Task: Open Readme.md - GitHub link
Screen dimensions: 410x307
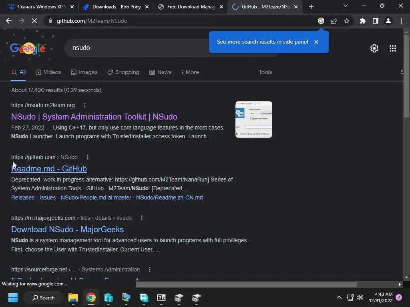Action: coord(49,169)
